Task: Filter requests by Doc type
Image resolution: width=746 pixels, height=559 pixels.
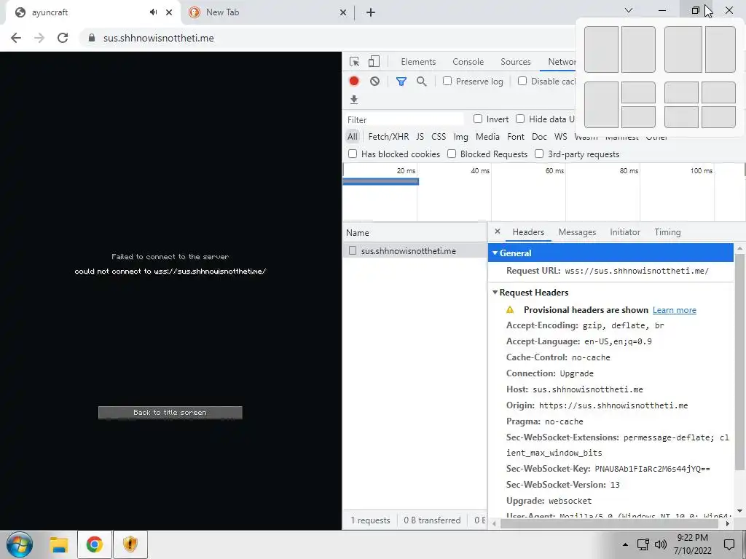Action: tap(539, 137)
